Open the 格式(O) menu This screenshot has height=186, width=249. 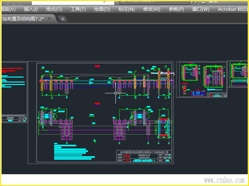54,9
